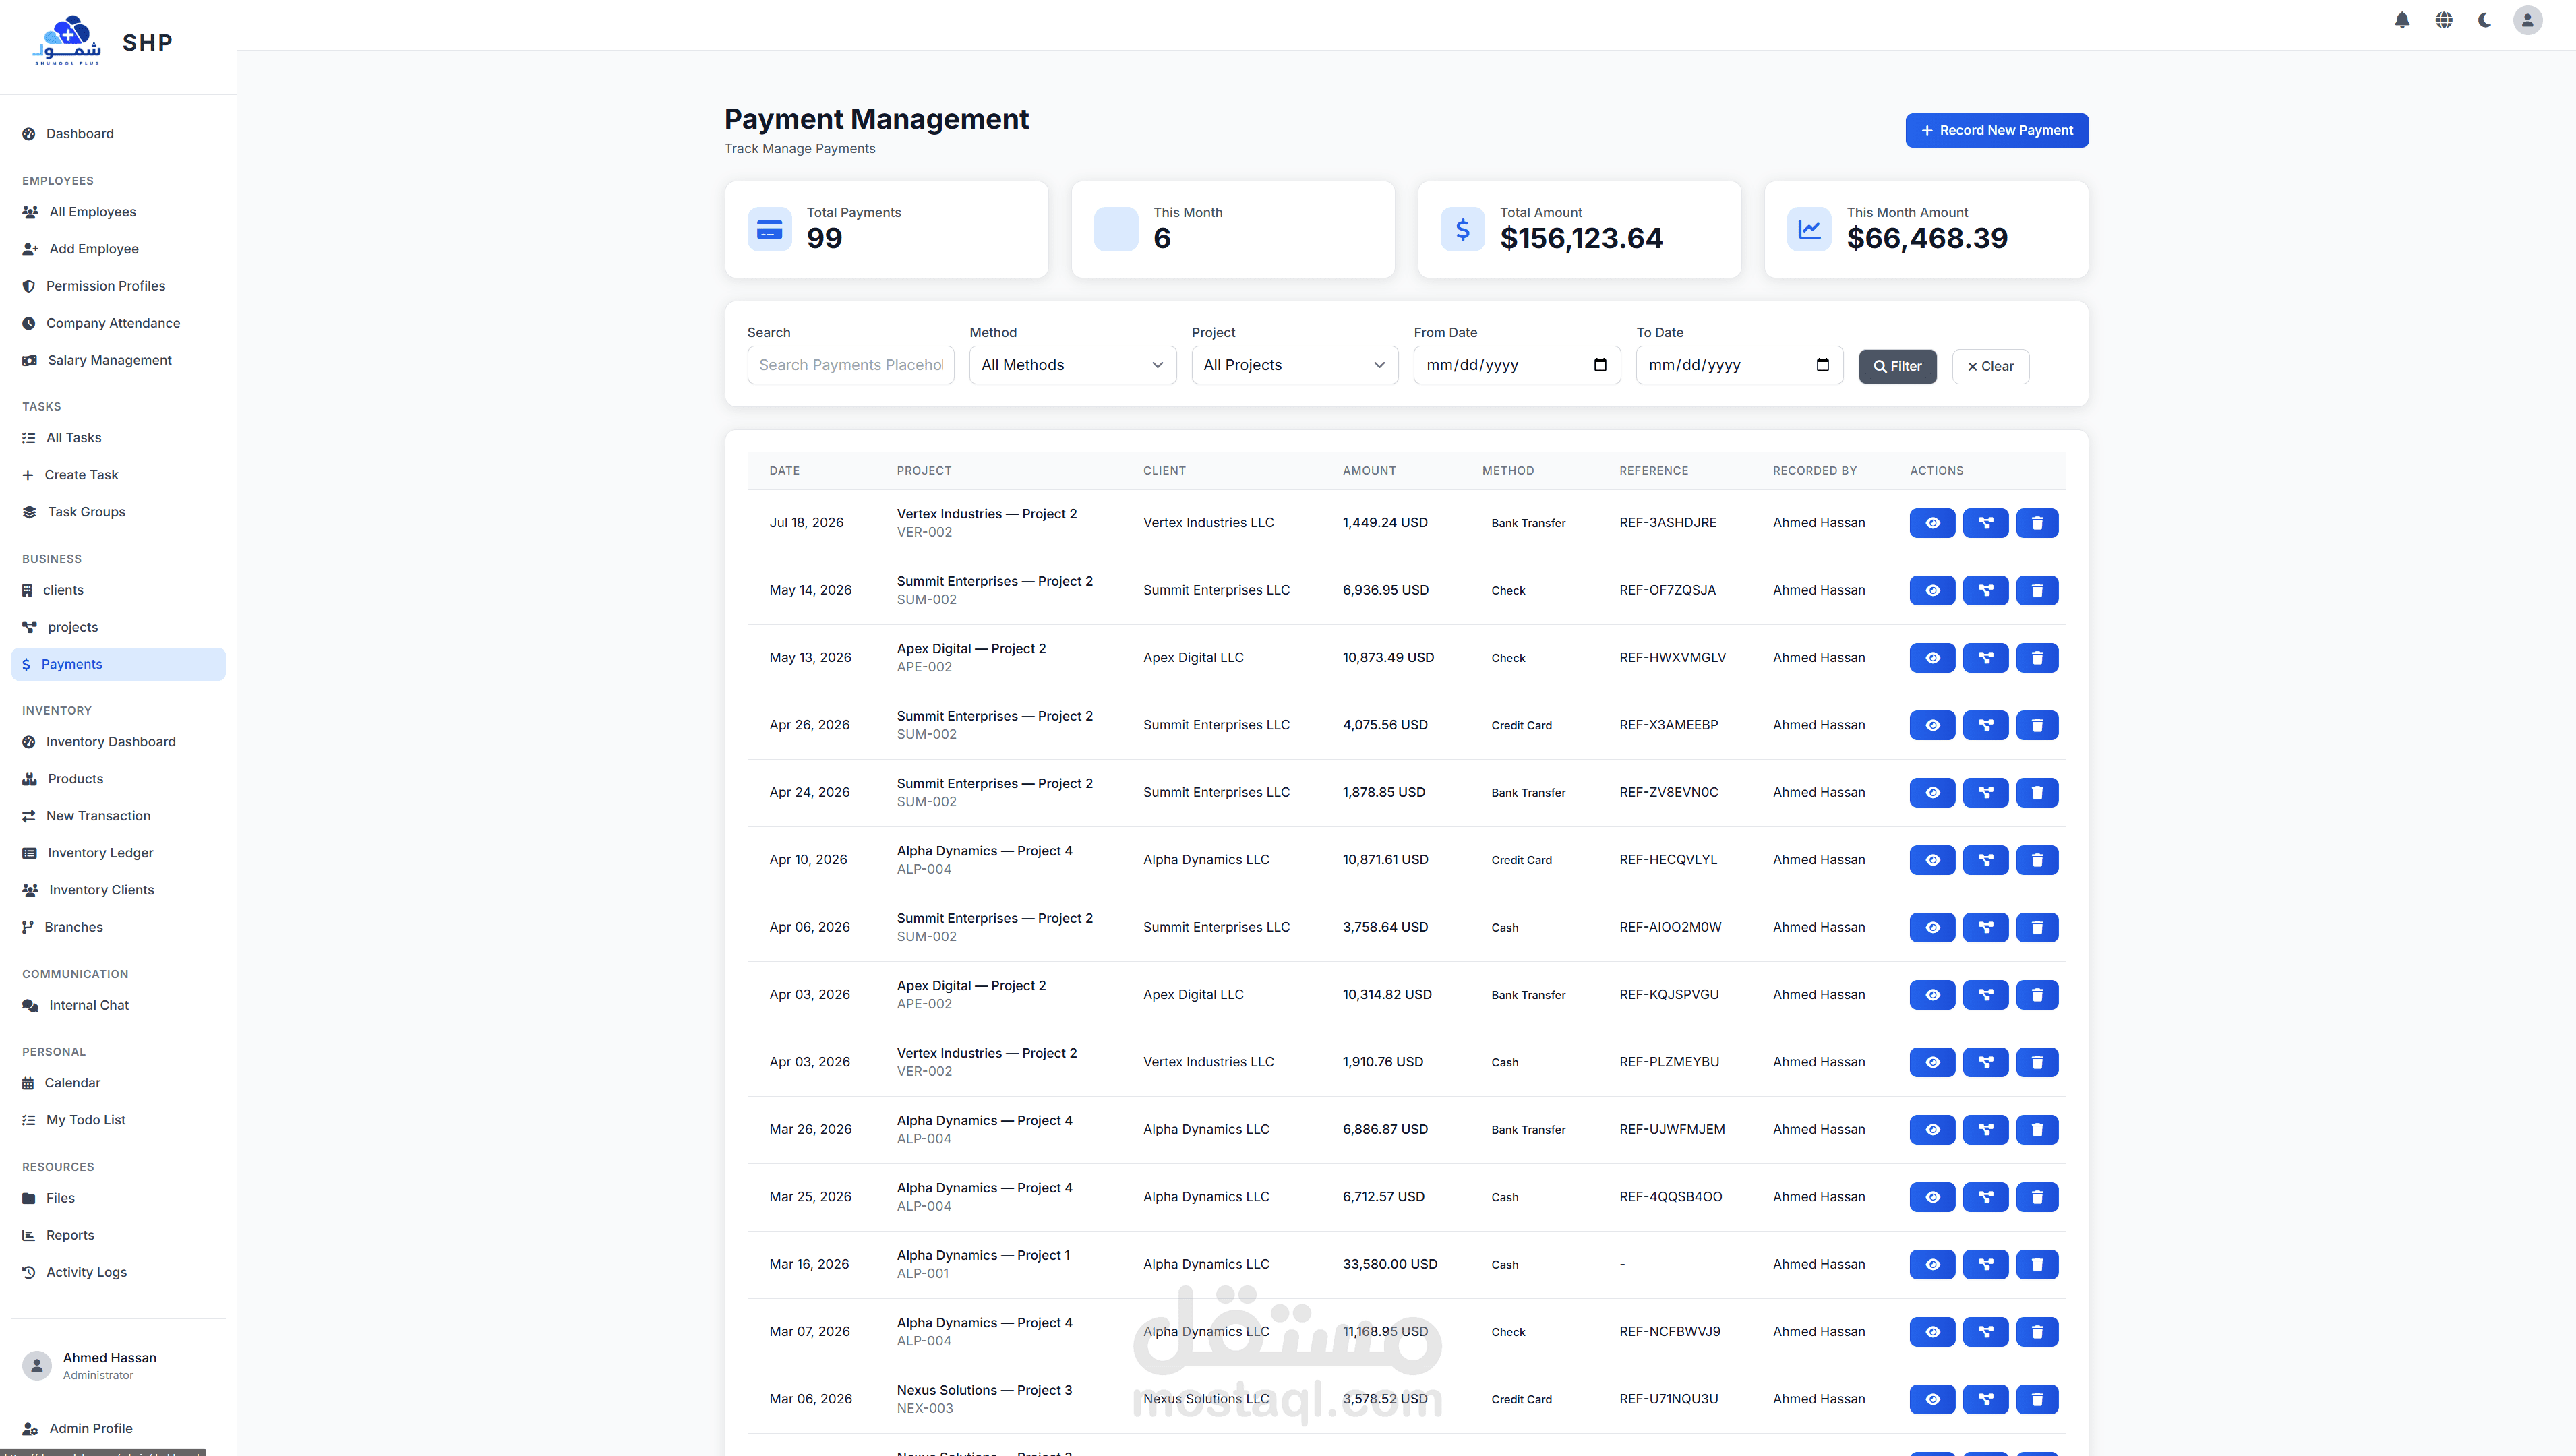The width and height of the screenshot is (2576, 1456).
Task: Go to Salary Management in sidebar
Action: [x=109, y=360]
